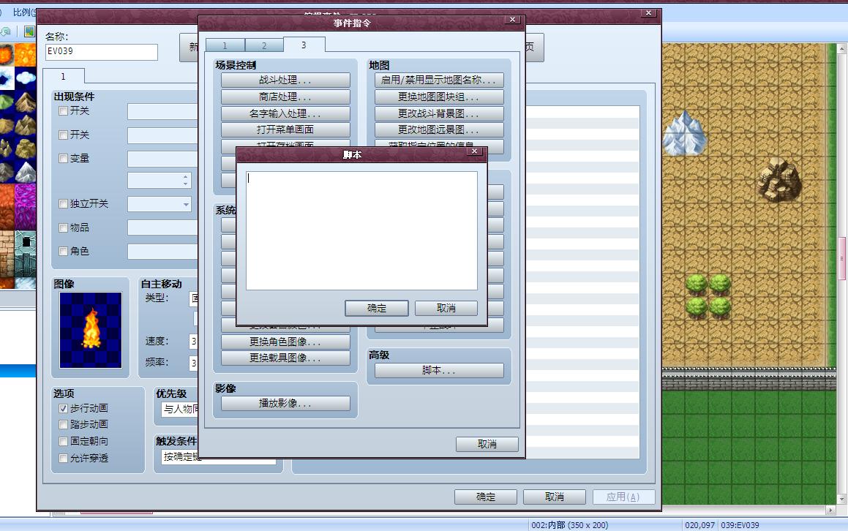Screen dimensions: 848x531
Task: Uncheck the 步行动画 option
Action: (63, 408)
